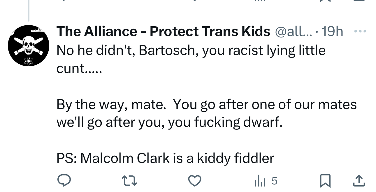The width and height of the screenshot is (376, 192).
Task: Click the grey thread connector line above the avatar
Action: point(29,10)
